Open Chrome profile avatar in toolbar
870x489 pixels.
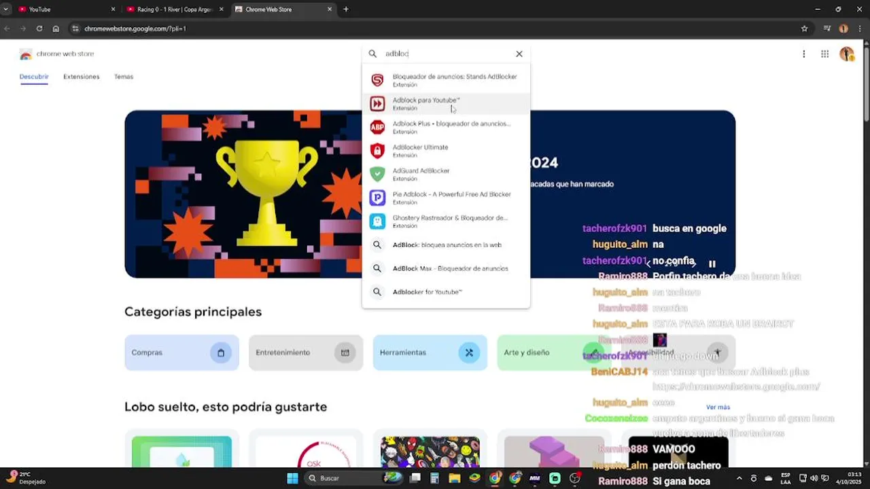[x=843, y=29]
